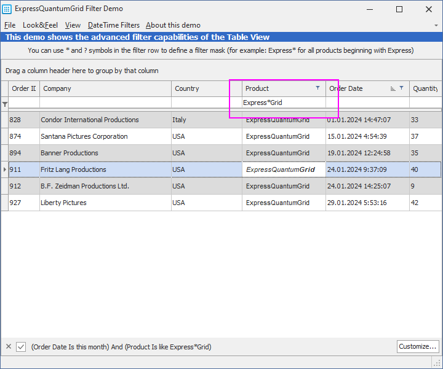Click the date 15.01.2024 4:54:39 cell

(x=367, y=136)
